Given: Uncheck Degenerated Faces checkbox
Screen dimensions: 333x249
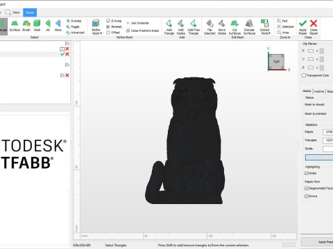Looking at the screenshot, I should coord(307,188).
